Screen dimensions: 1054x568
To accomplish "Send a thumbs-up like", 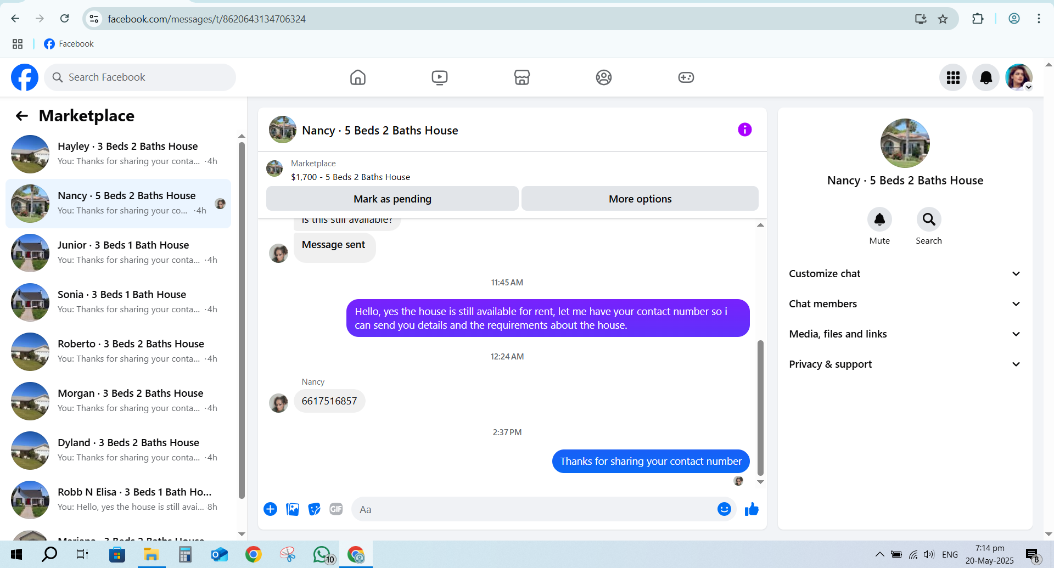I will [752, 509].
